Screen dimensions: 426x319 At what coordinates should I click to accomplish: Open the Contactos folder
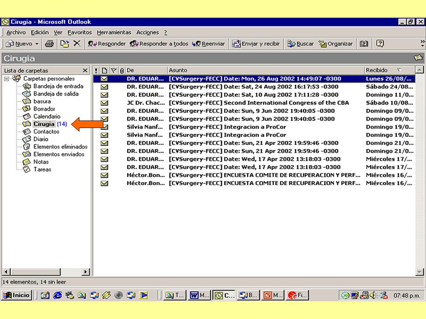[x=46, y=132]
